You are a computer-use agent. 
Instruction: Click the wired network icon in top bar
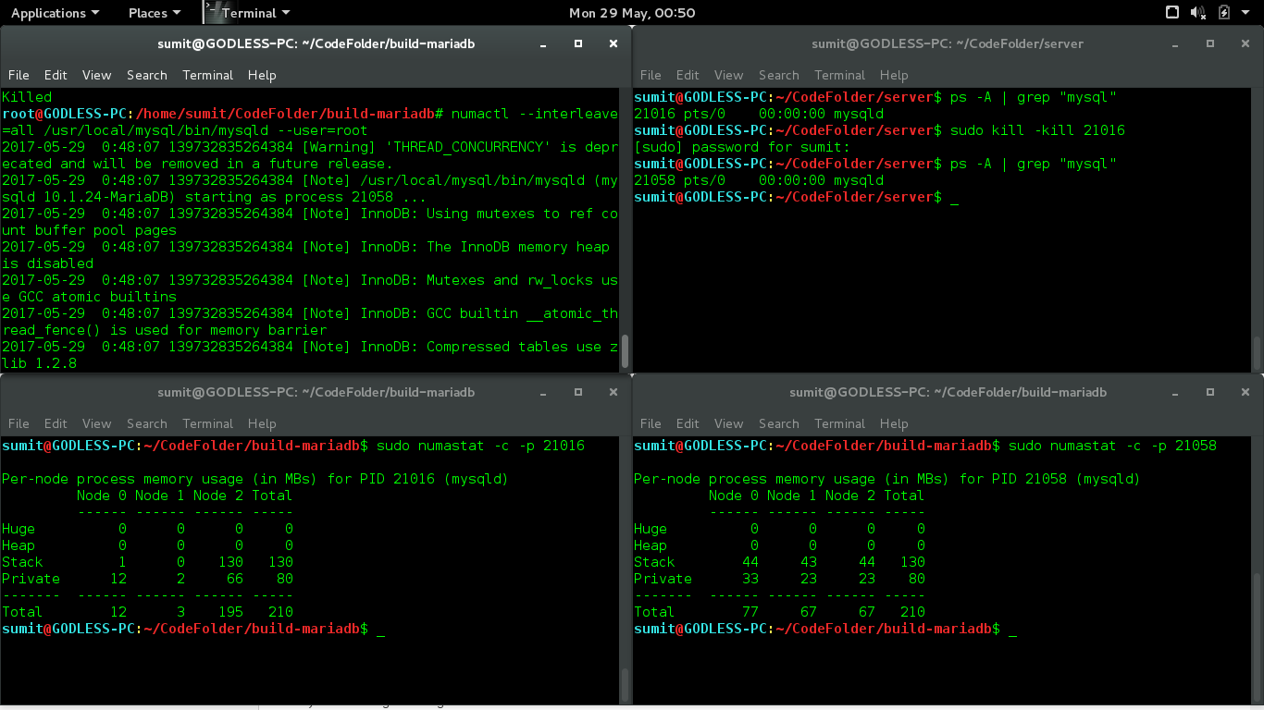pos(1172,13)
